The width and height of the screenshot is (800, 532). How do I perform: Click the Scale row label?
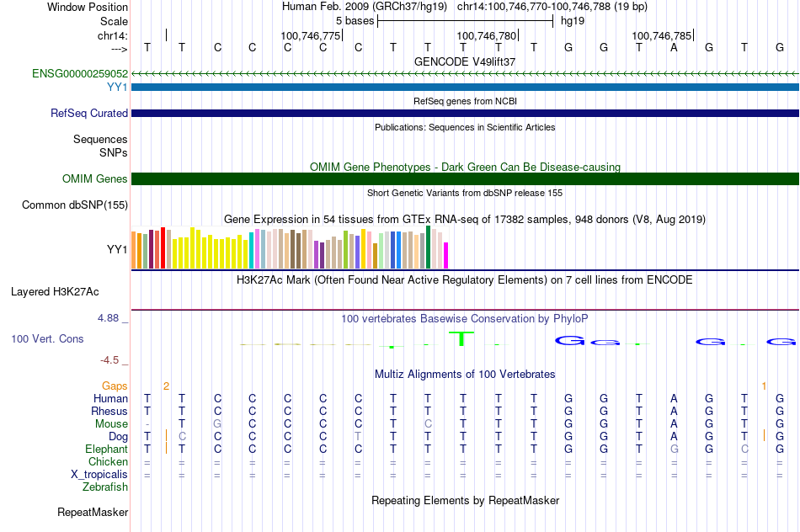click(114, 21)
